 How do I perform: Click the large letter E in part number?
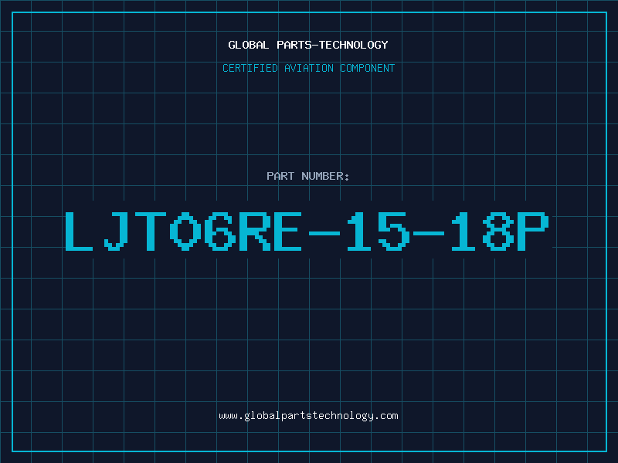click(287, 231)
